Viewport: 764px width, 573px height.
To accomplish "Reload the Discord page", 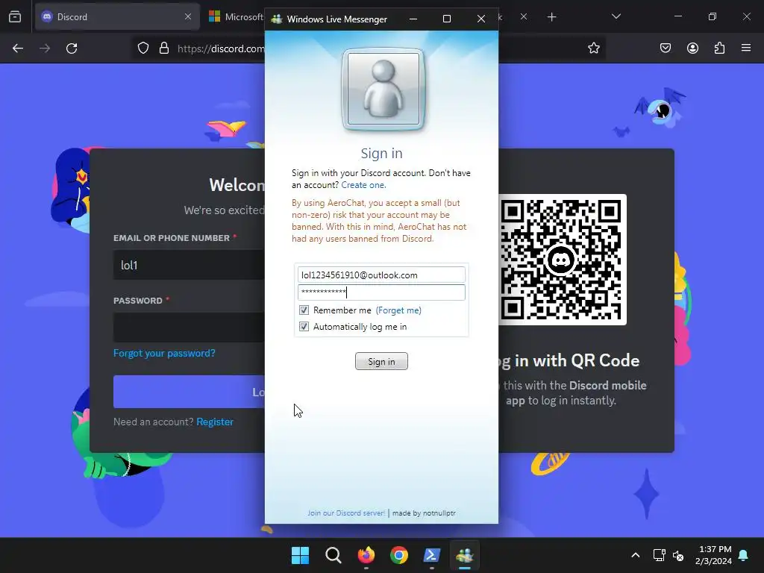I will point(72,48).
